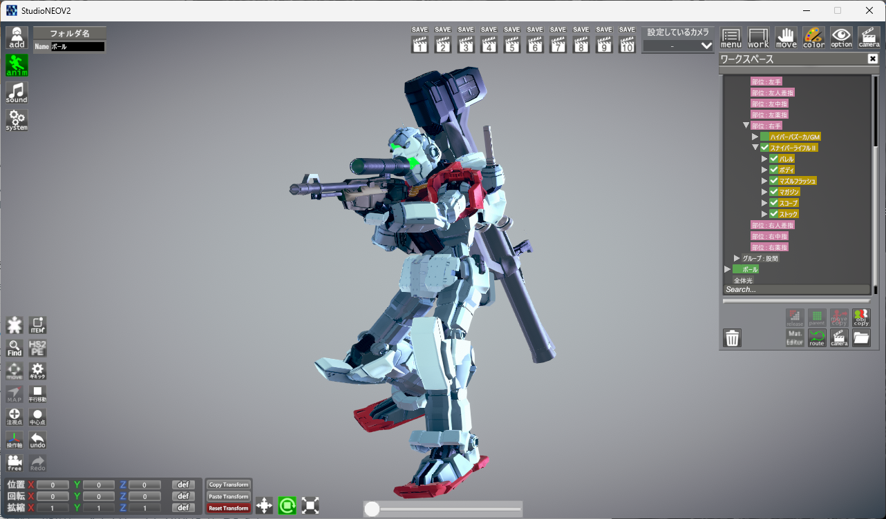Click the 注視点 target button
This screenshot has height=519, width=886.
click(x=15, y=417)
